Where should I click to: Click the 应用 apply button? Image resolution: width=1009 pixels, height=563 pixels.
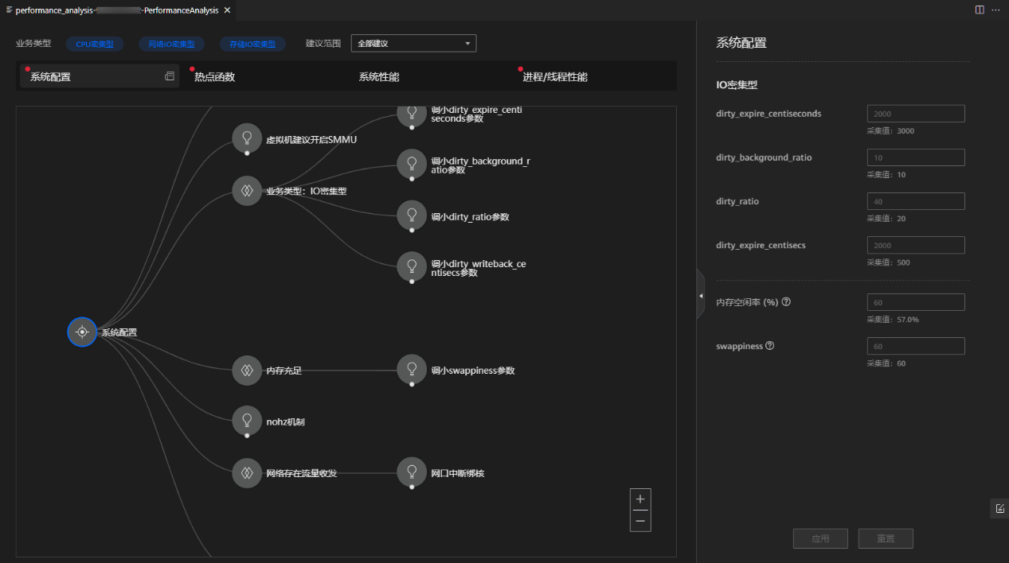[x=820, y=538]
